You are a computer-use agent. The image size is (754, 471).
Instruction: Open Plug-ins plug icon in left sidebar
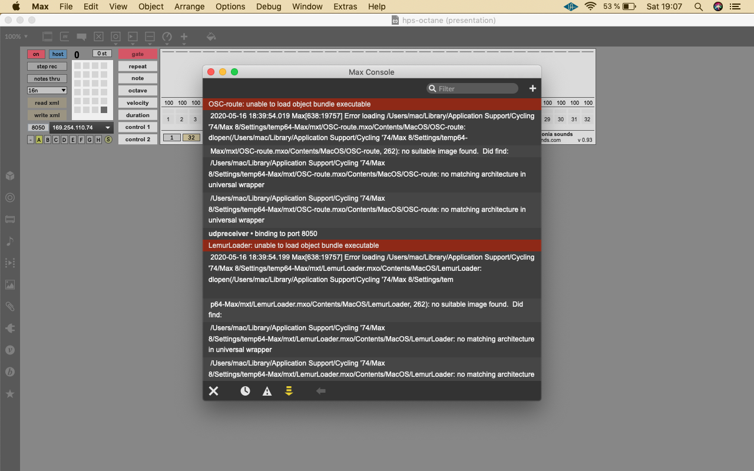point(10,328)
